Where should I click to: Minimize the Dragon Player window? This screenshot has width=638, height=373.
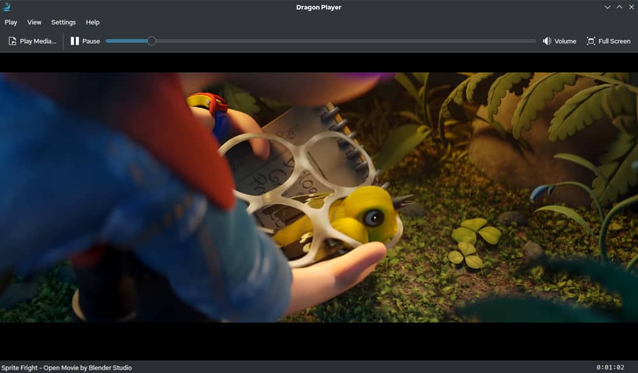pos(607,7)
